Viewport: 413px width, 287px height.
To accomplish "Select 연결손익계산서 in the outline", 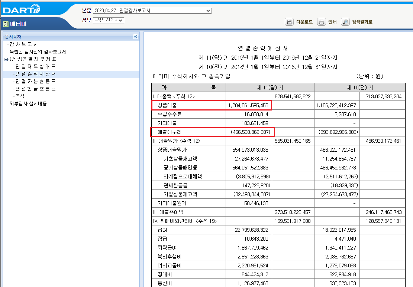I will [36, 74].
